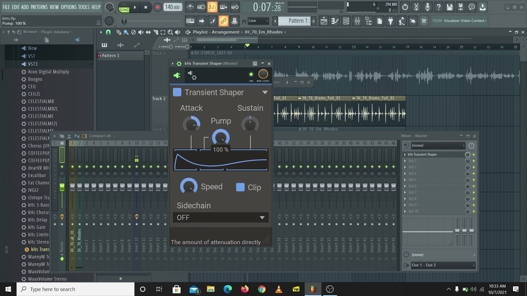Open the mixer input (none) dropdown
Viewport: 527px width, 296px height.
438,145
